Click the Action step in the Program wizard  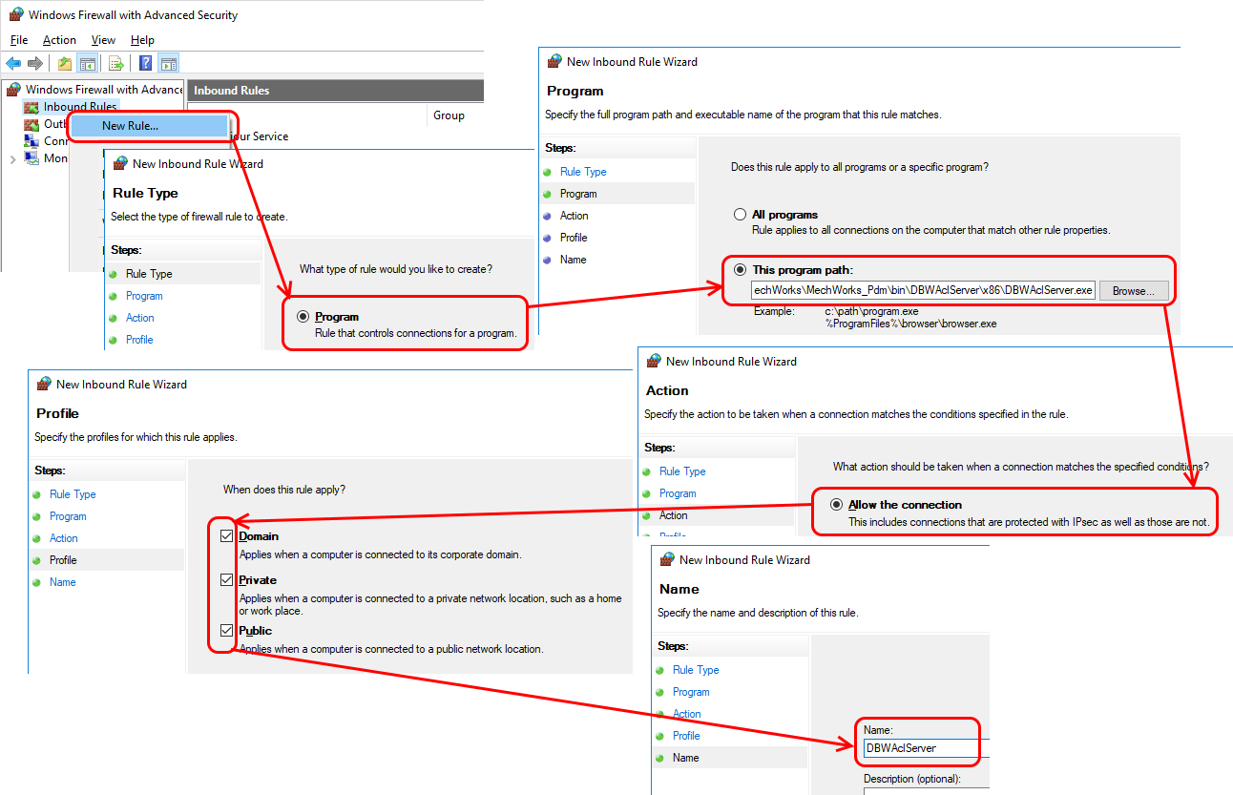pos(574,216)
